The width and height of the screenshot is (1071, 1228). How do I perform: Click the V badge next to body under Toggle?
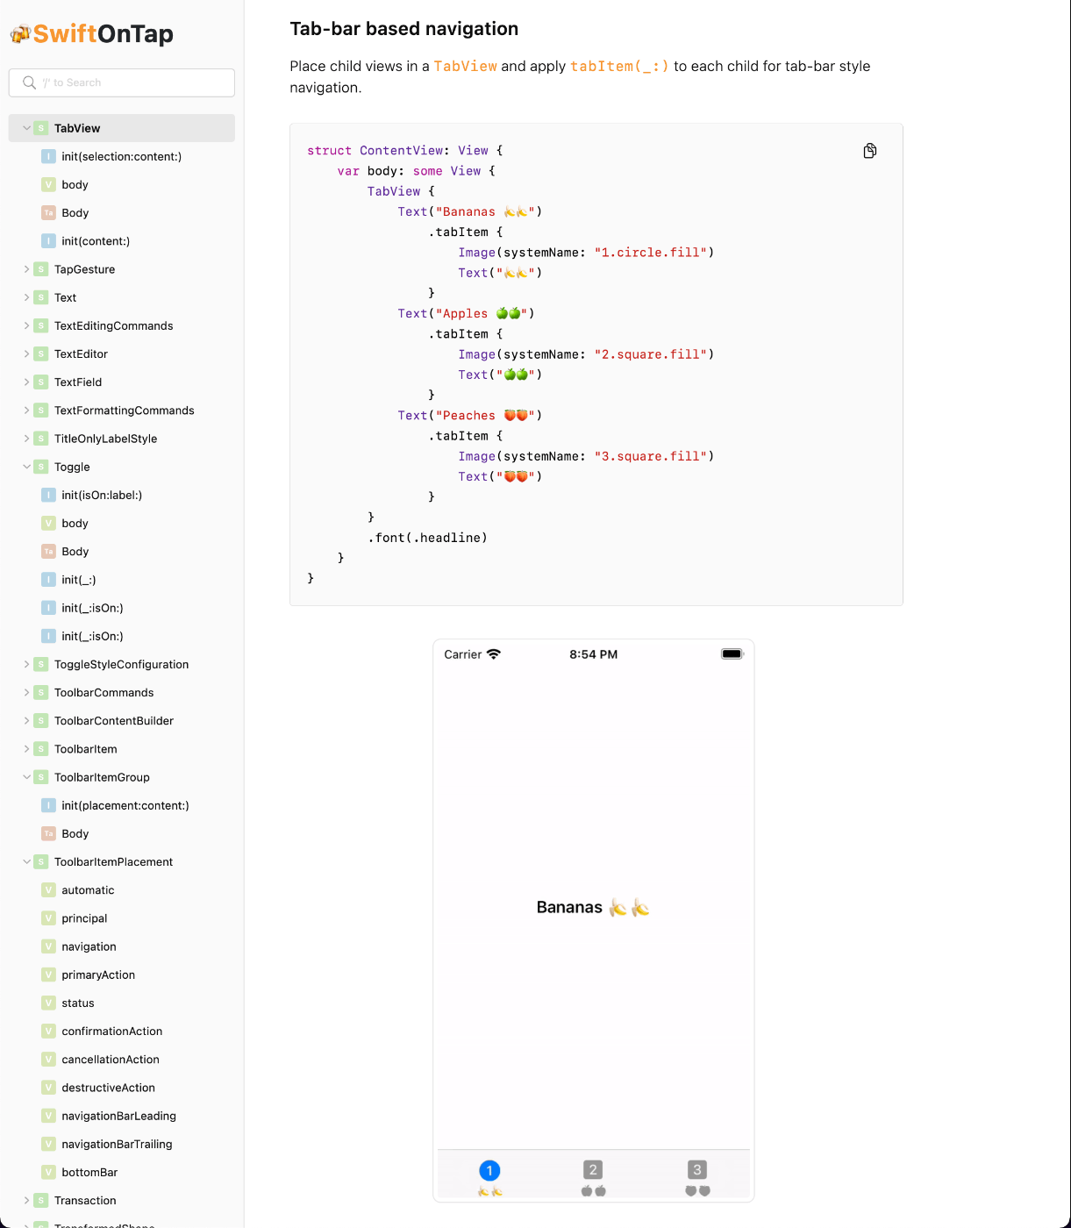(48, 523)
